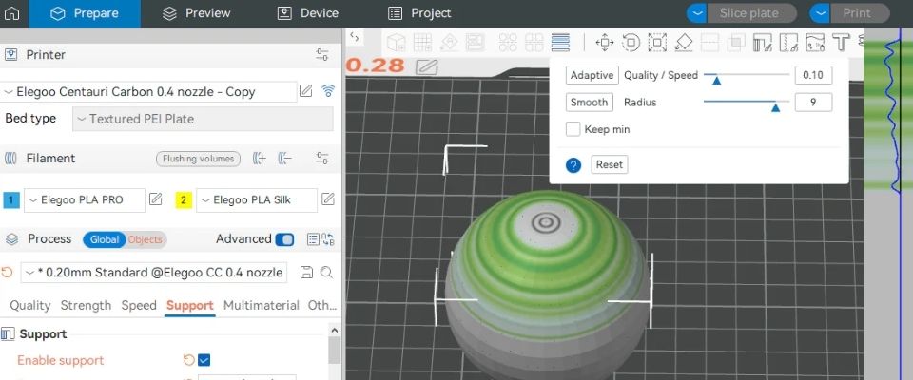This screenshot has height=380, width=913.
Task: Expand the Print dropdown arrow
Action: 819,13
